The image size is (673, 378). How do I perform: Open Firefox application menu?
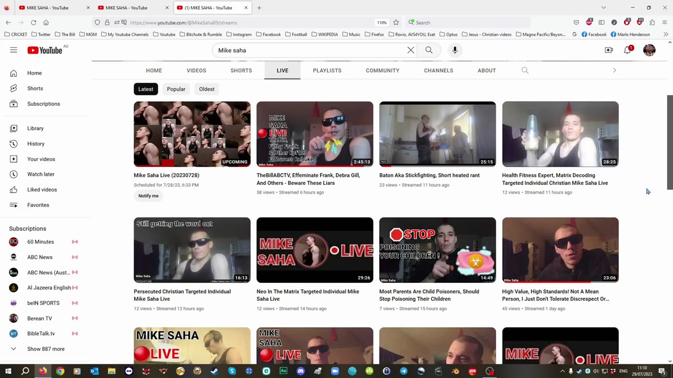click(665, 23)
